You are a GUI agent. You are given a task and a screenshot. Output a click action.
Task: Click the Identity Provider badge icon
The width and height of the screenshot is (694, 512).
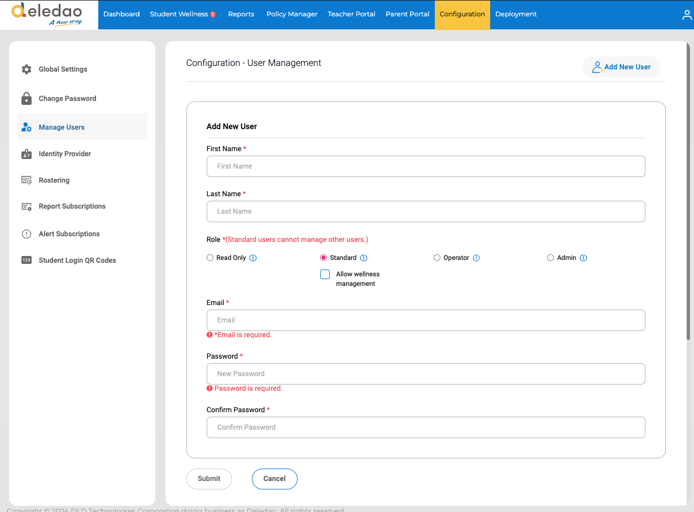pos(27,154)
